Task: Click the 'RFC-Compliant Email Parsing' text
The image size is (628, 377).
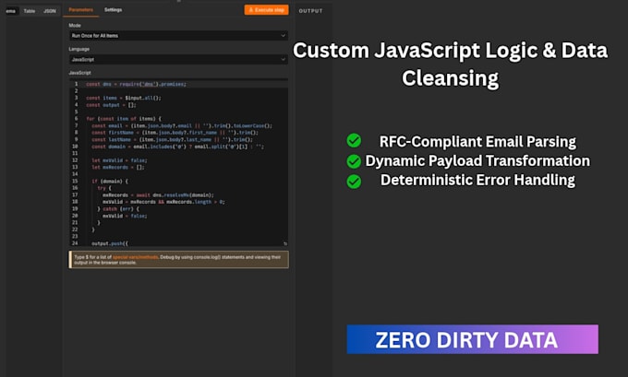Action: tap(477, 142)
